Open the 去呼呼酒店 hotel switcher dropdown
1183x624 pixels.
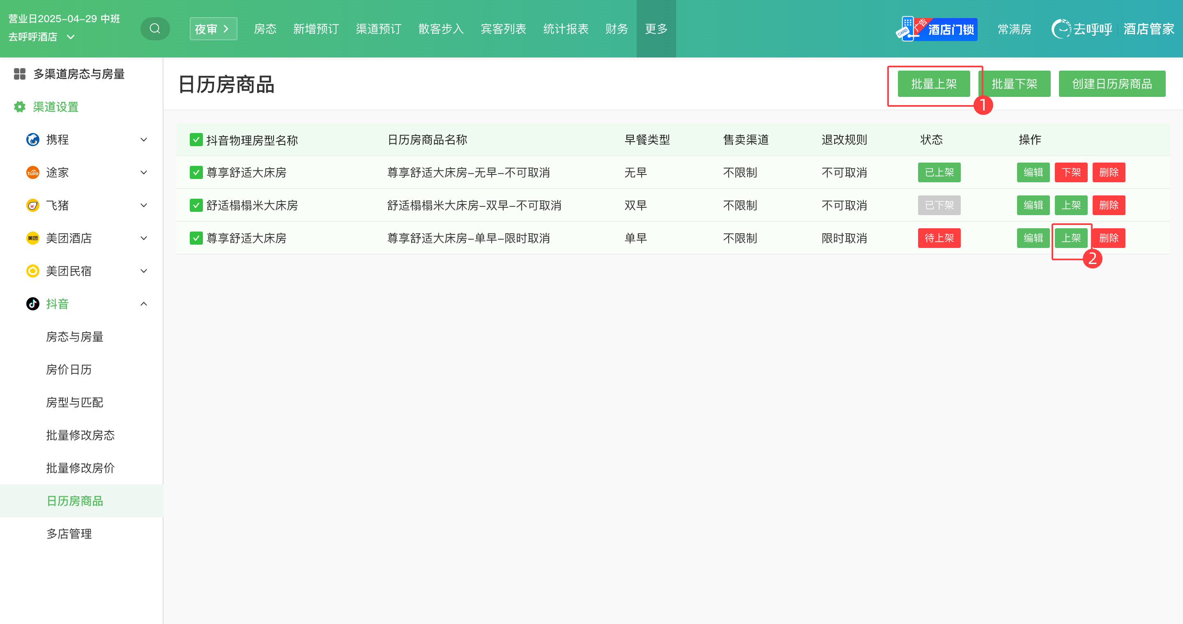(x=71, y=37)
